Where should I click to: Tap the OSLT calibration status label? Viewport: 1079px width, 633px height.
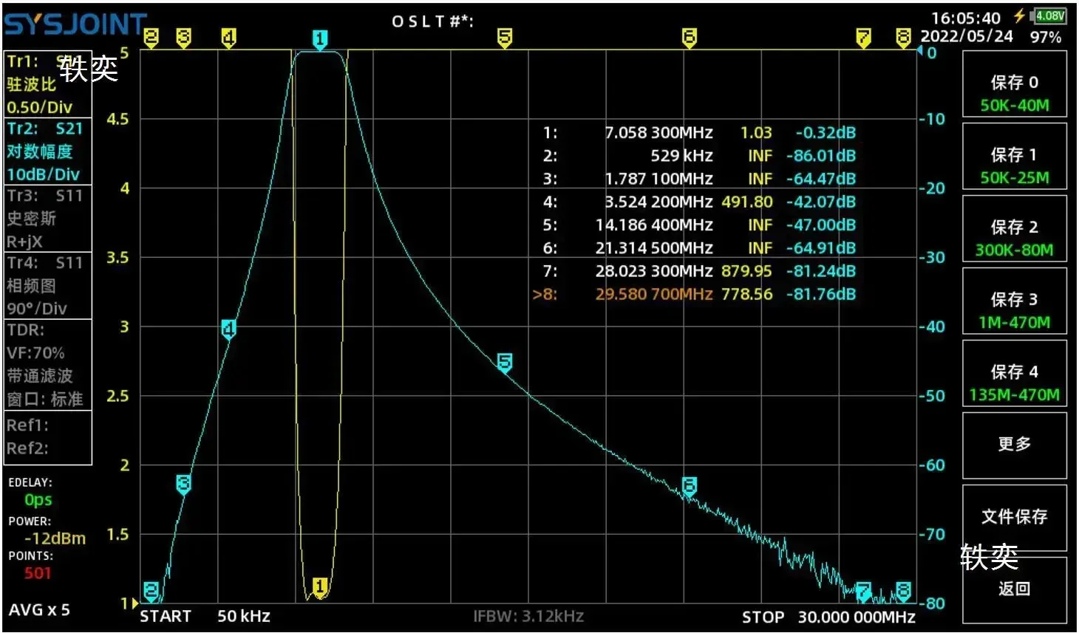[x=432, y=21]
